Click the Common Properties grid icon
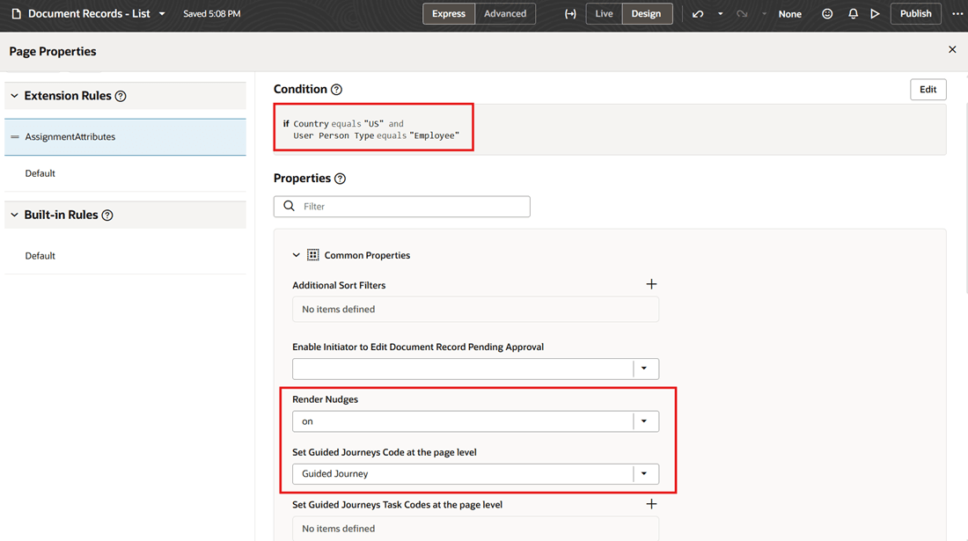This screenshot has height=541, width=968. 313,255
